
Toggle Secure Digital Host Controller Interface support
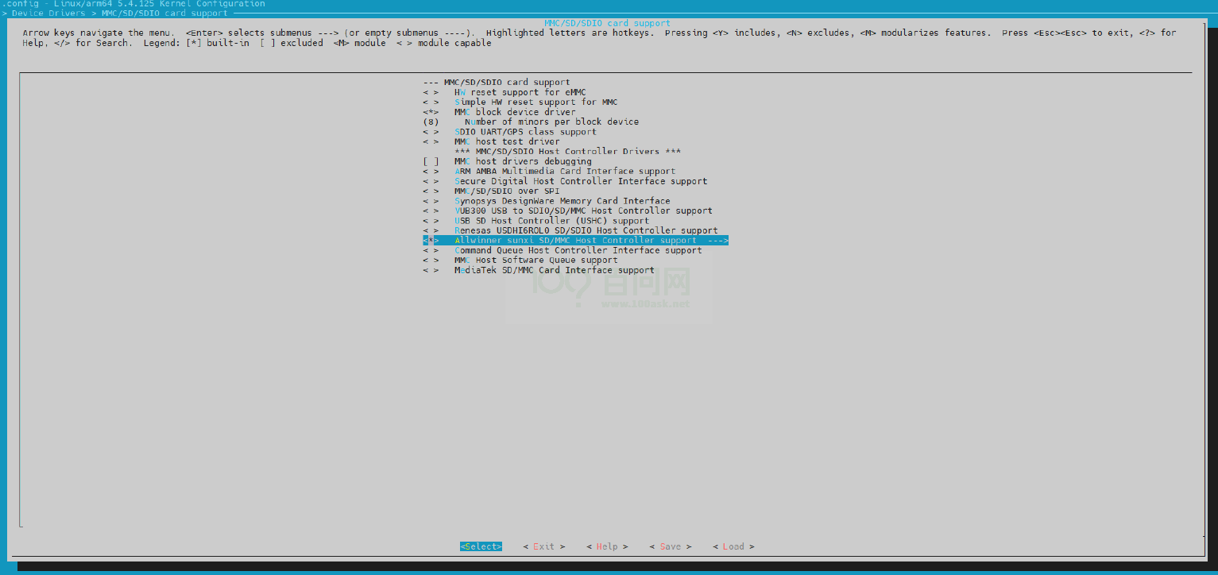tap(565, 181)
